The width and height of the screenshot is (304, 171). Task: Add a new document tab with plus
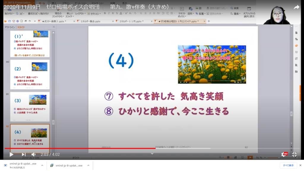coord(209,21)
